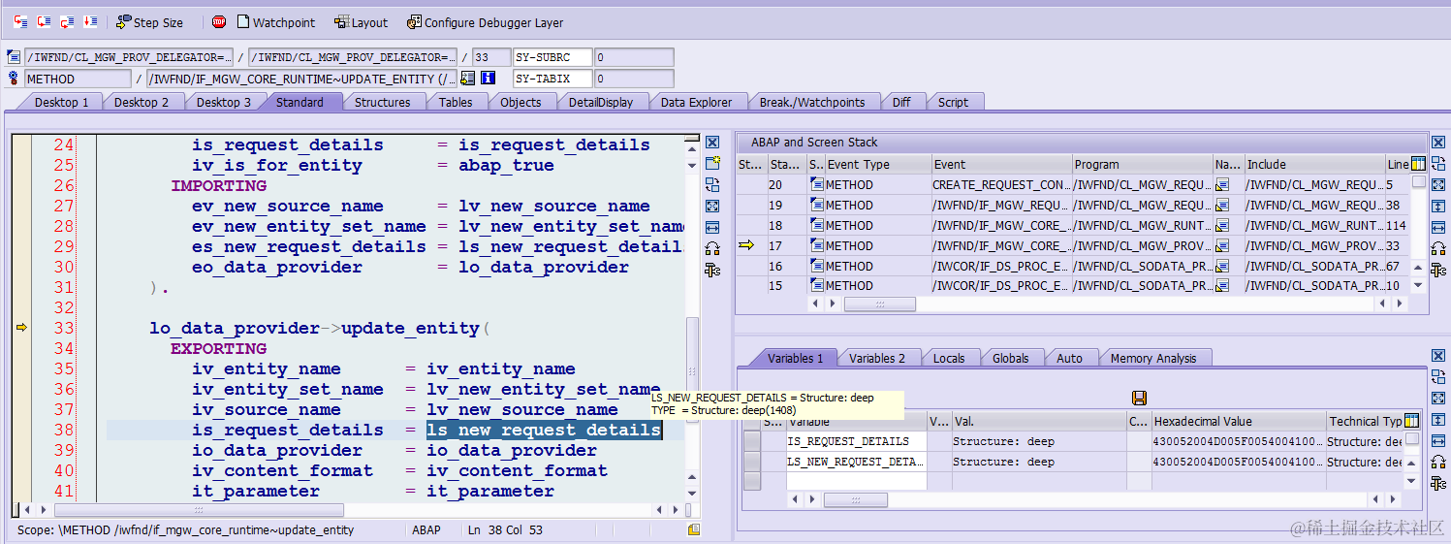Click variables table column configuration icon
Image resolution: width=1451 pixels, height=544 pixels.
pyautogui.click(x=1411, y=421)
